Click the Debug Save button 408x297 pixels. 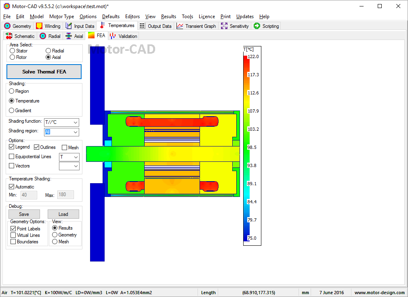[x=24, y=214]
